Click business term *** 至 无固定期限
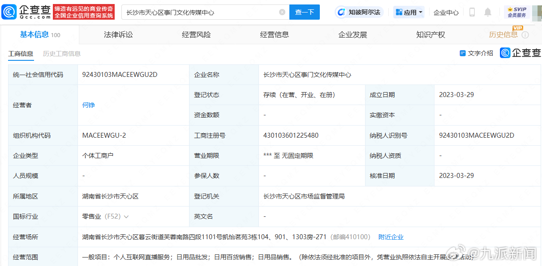This screenshot has height=266, width=542. tap(288, 156)
